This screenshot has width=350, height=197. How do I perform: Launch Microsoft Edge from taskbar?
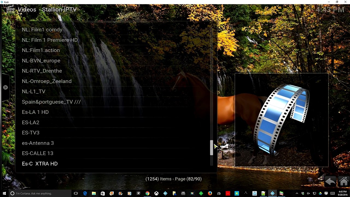pyautogui.click(x=85, y=193)
